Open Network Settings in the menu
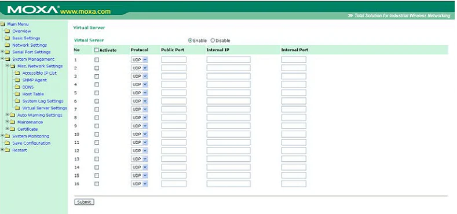Screen dimensions: 457x214 (x=30, y=45)
